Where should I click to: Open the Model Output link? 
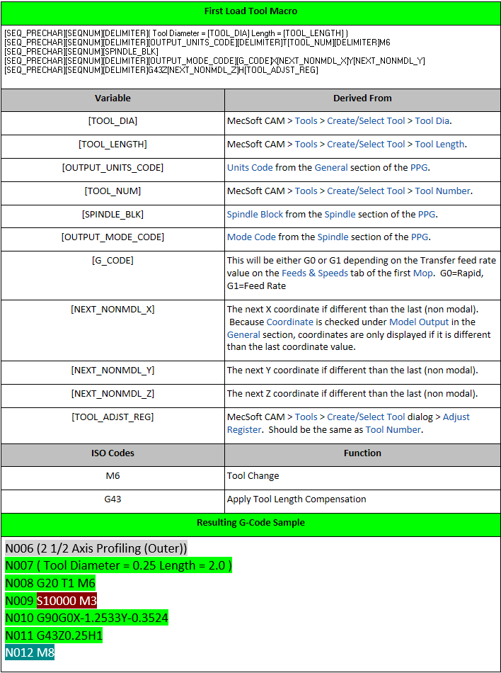coord(419,322)
